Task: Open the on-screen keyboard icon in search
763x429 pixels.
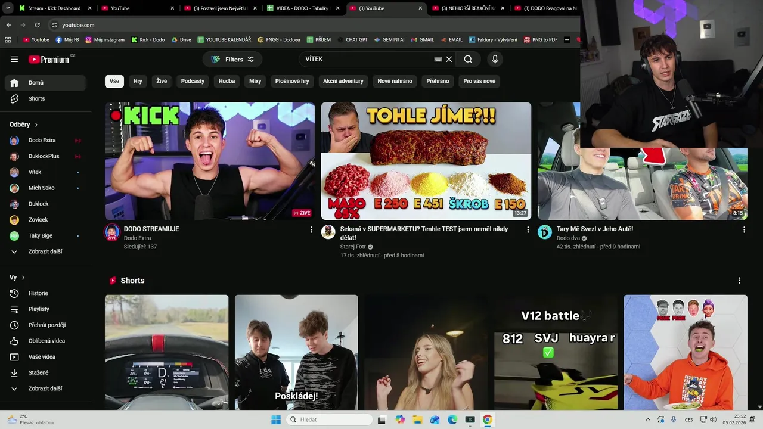Action: click(x=438, y=59)
